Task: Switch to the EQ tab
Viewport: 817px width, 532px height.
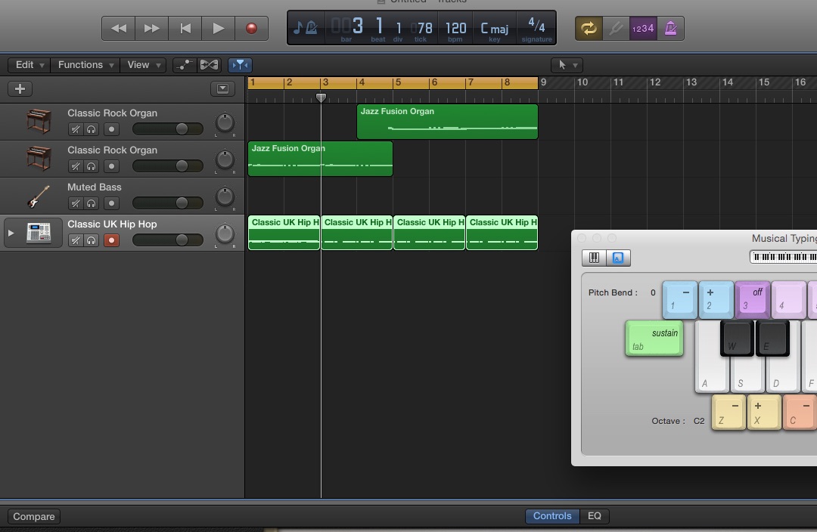Action: coord(594,516)
